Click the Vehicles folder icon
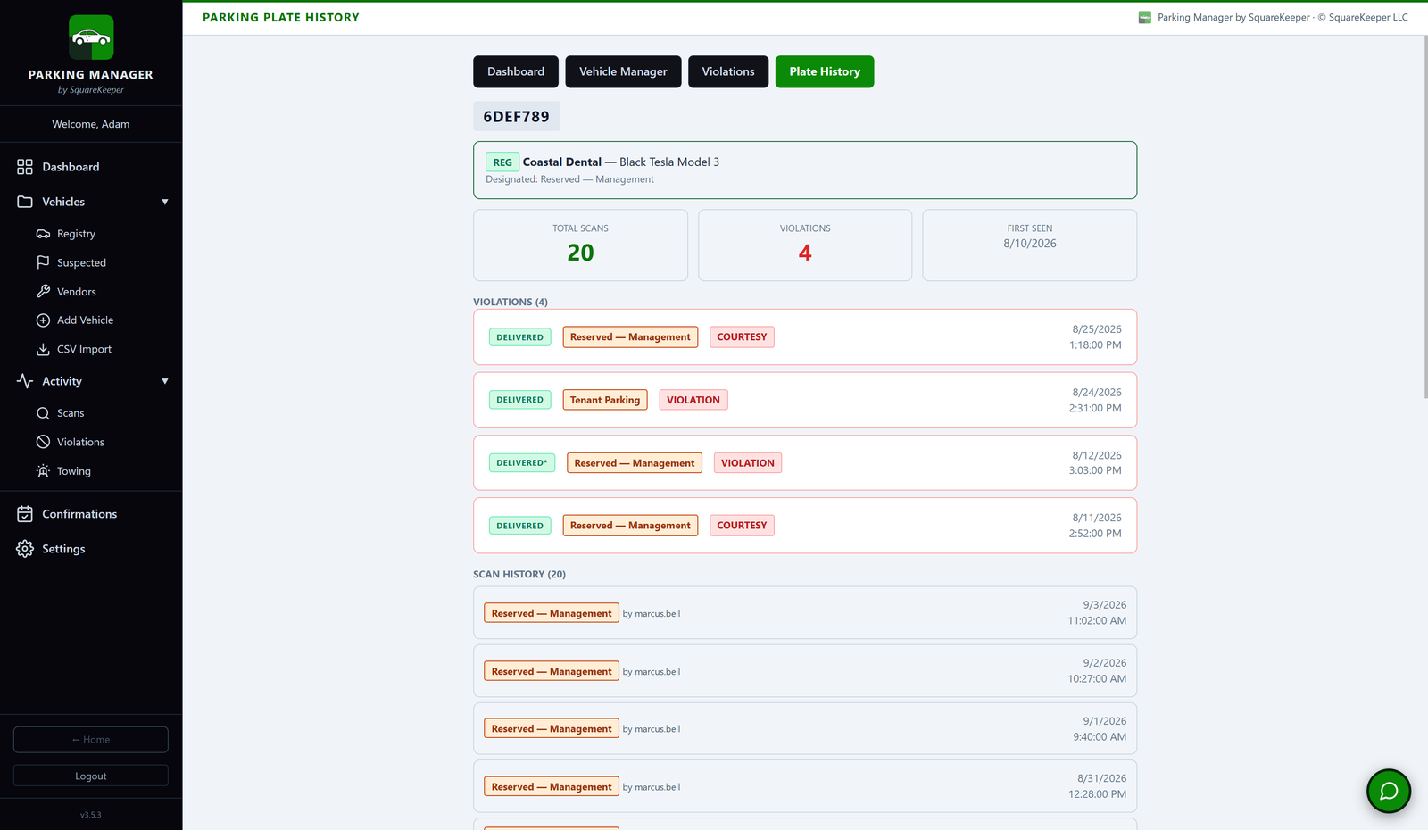The height and width of the screenshot is (830, 1428). (x=25, y=202)
